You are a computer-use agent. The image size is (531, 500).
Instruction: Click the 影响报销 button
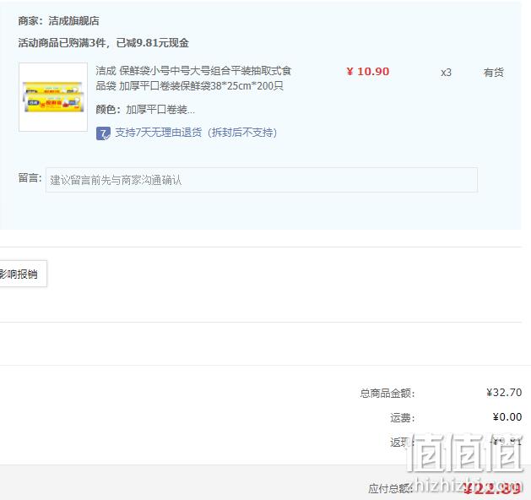tap(22, 274)
